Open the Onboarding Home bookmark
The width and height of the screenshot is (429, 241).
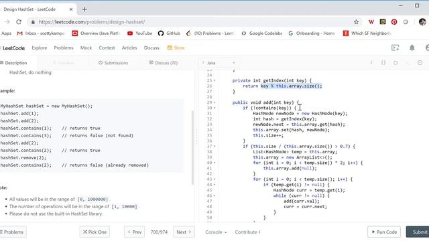click(311, 33)
